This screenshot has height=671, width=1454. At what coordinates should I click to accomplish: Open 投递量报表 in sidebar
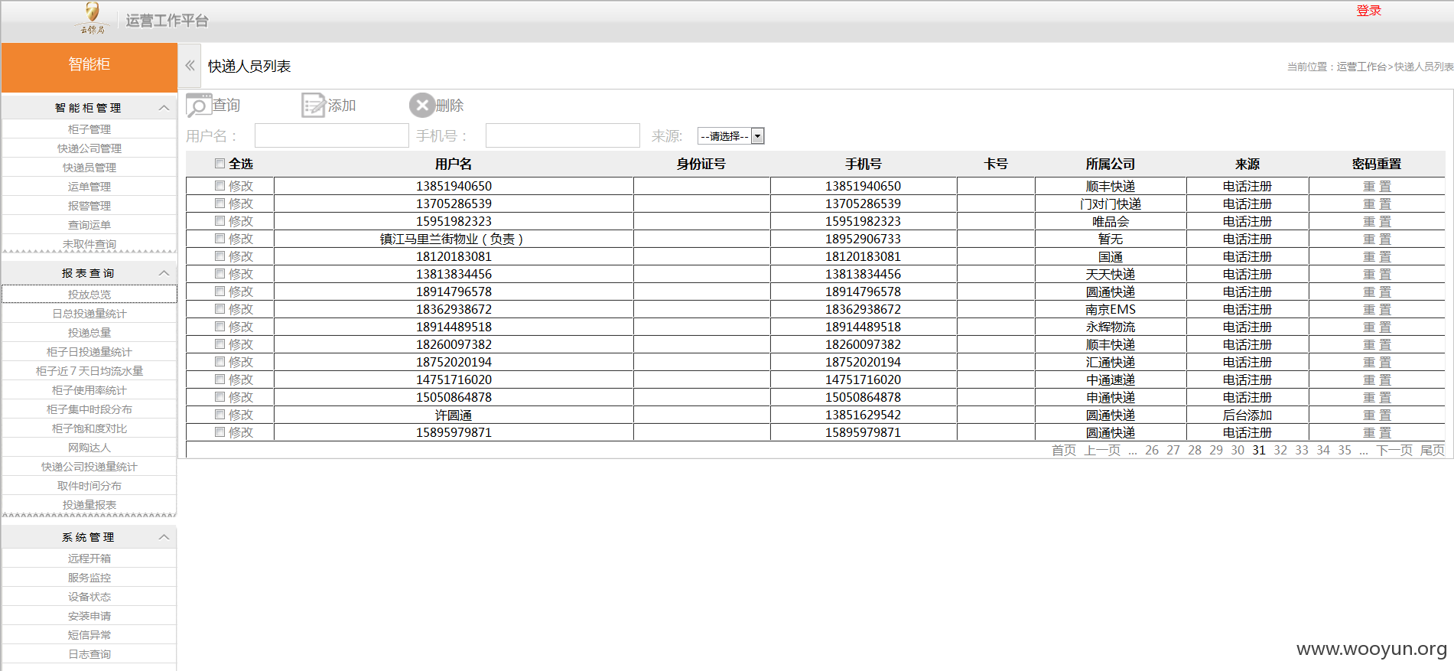click(x=89, y=505)
